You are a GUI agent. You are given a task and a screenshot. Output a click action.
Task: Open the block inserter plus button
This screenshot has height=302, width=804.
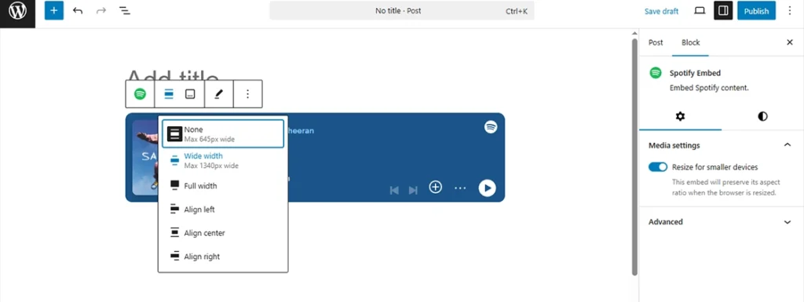point(54,11)
